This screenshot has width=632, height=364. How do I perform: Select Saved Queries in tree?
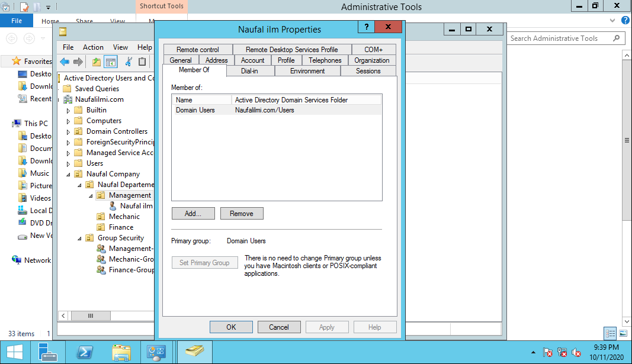[97, 89]
